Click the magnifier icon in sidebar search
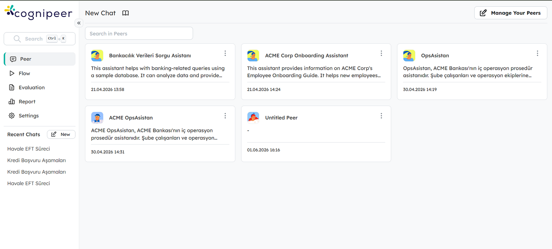552x249 pixels. [17, 39]
